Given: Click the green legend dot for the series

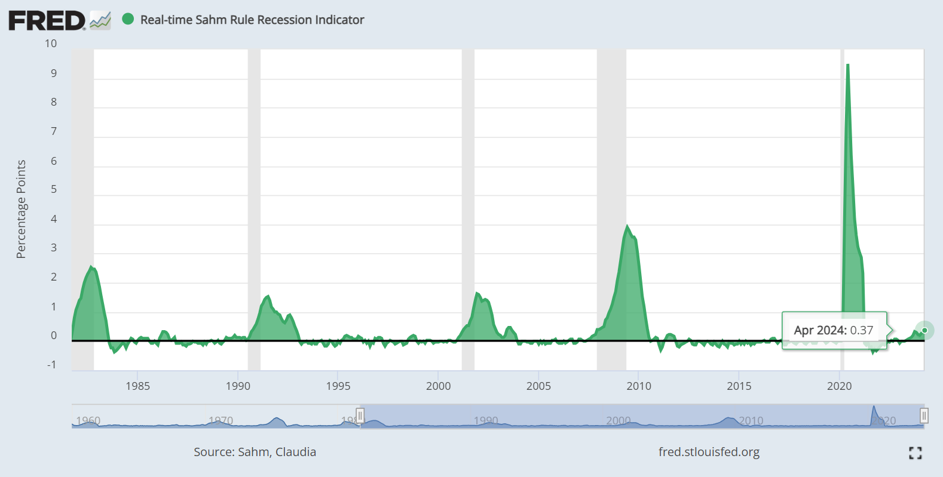Looking at the screenshot, I should [x=128, y=19].
